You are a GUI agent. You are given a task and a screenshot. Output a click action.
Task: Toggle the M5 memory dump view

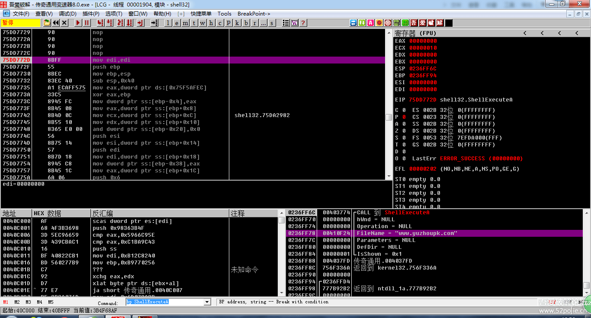(51, 302)
